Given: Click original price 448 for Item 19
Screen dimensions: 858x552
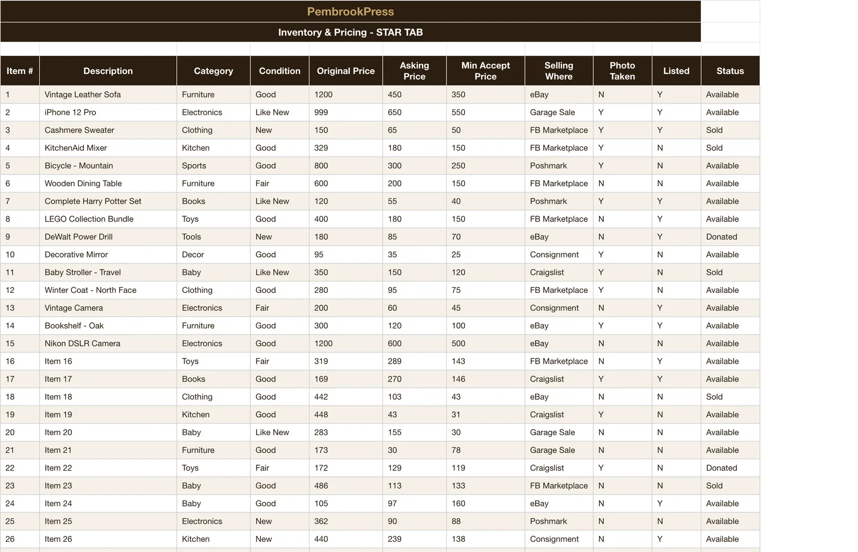Looking at the screenshot, I should [346, 414].
